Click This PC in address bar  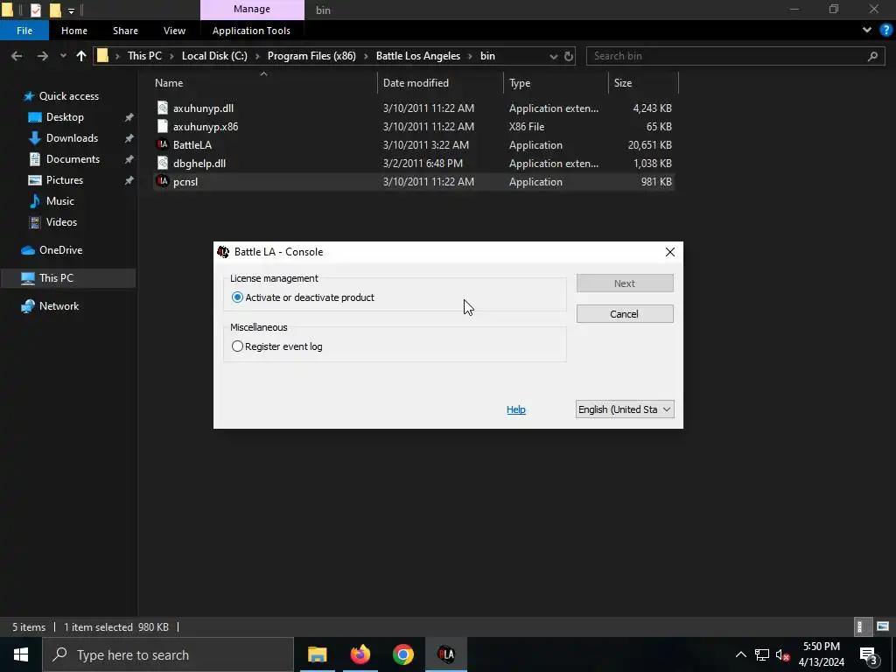tap(144, 56)
